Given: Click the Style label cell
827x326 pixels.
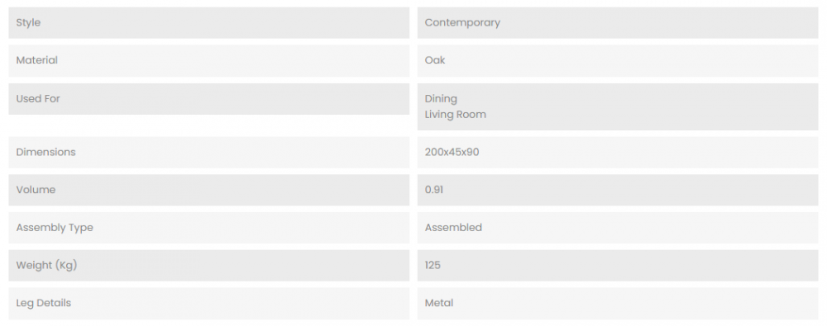Looking at the screenshot, I should tap(209, 22).
